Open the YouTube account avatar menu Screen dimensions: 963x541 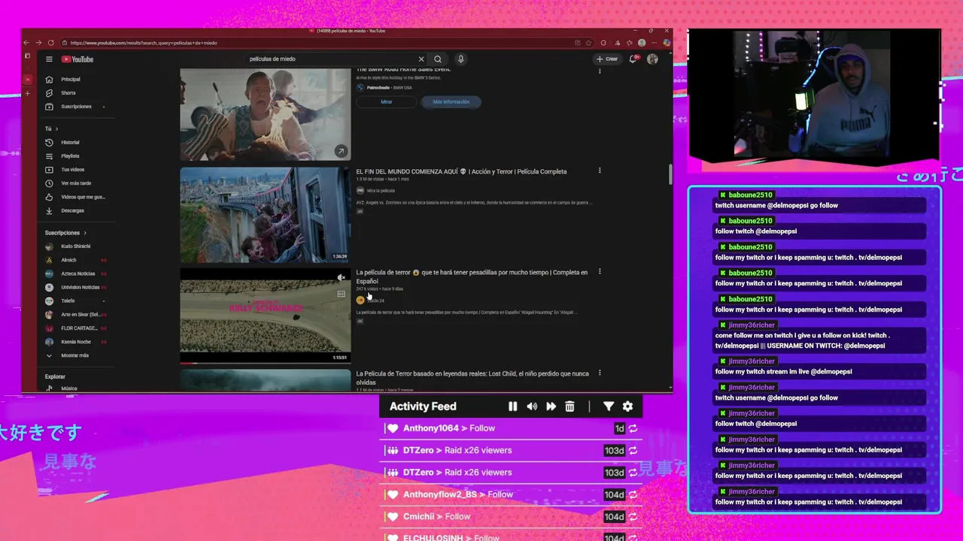tap(652, 59)
